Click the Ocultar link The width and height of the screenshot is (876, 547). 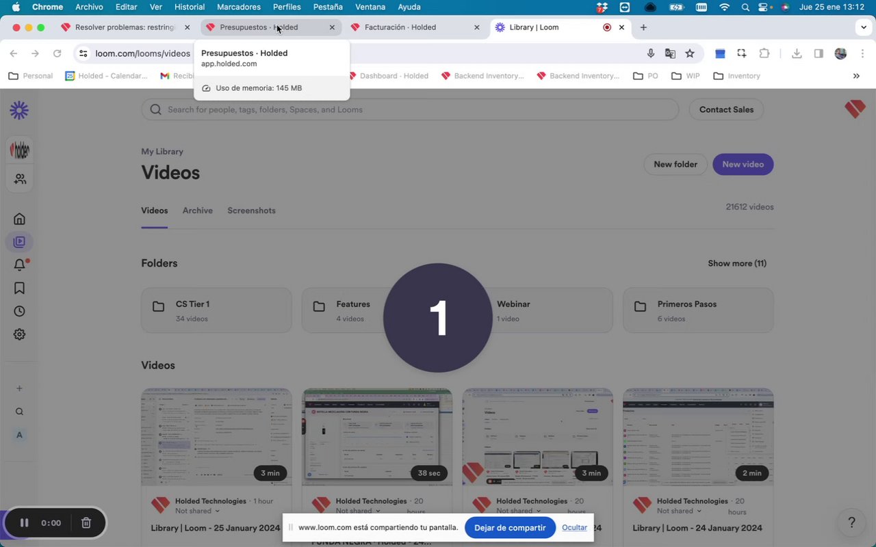pyautogui.click(x=574, y=528)
